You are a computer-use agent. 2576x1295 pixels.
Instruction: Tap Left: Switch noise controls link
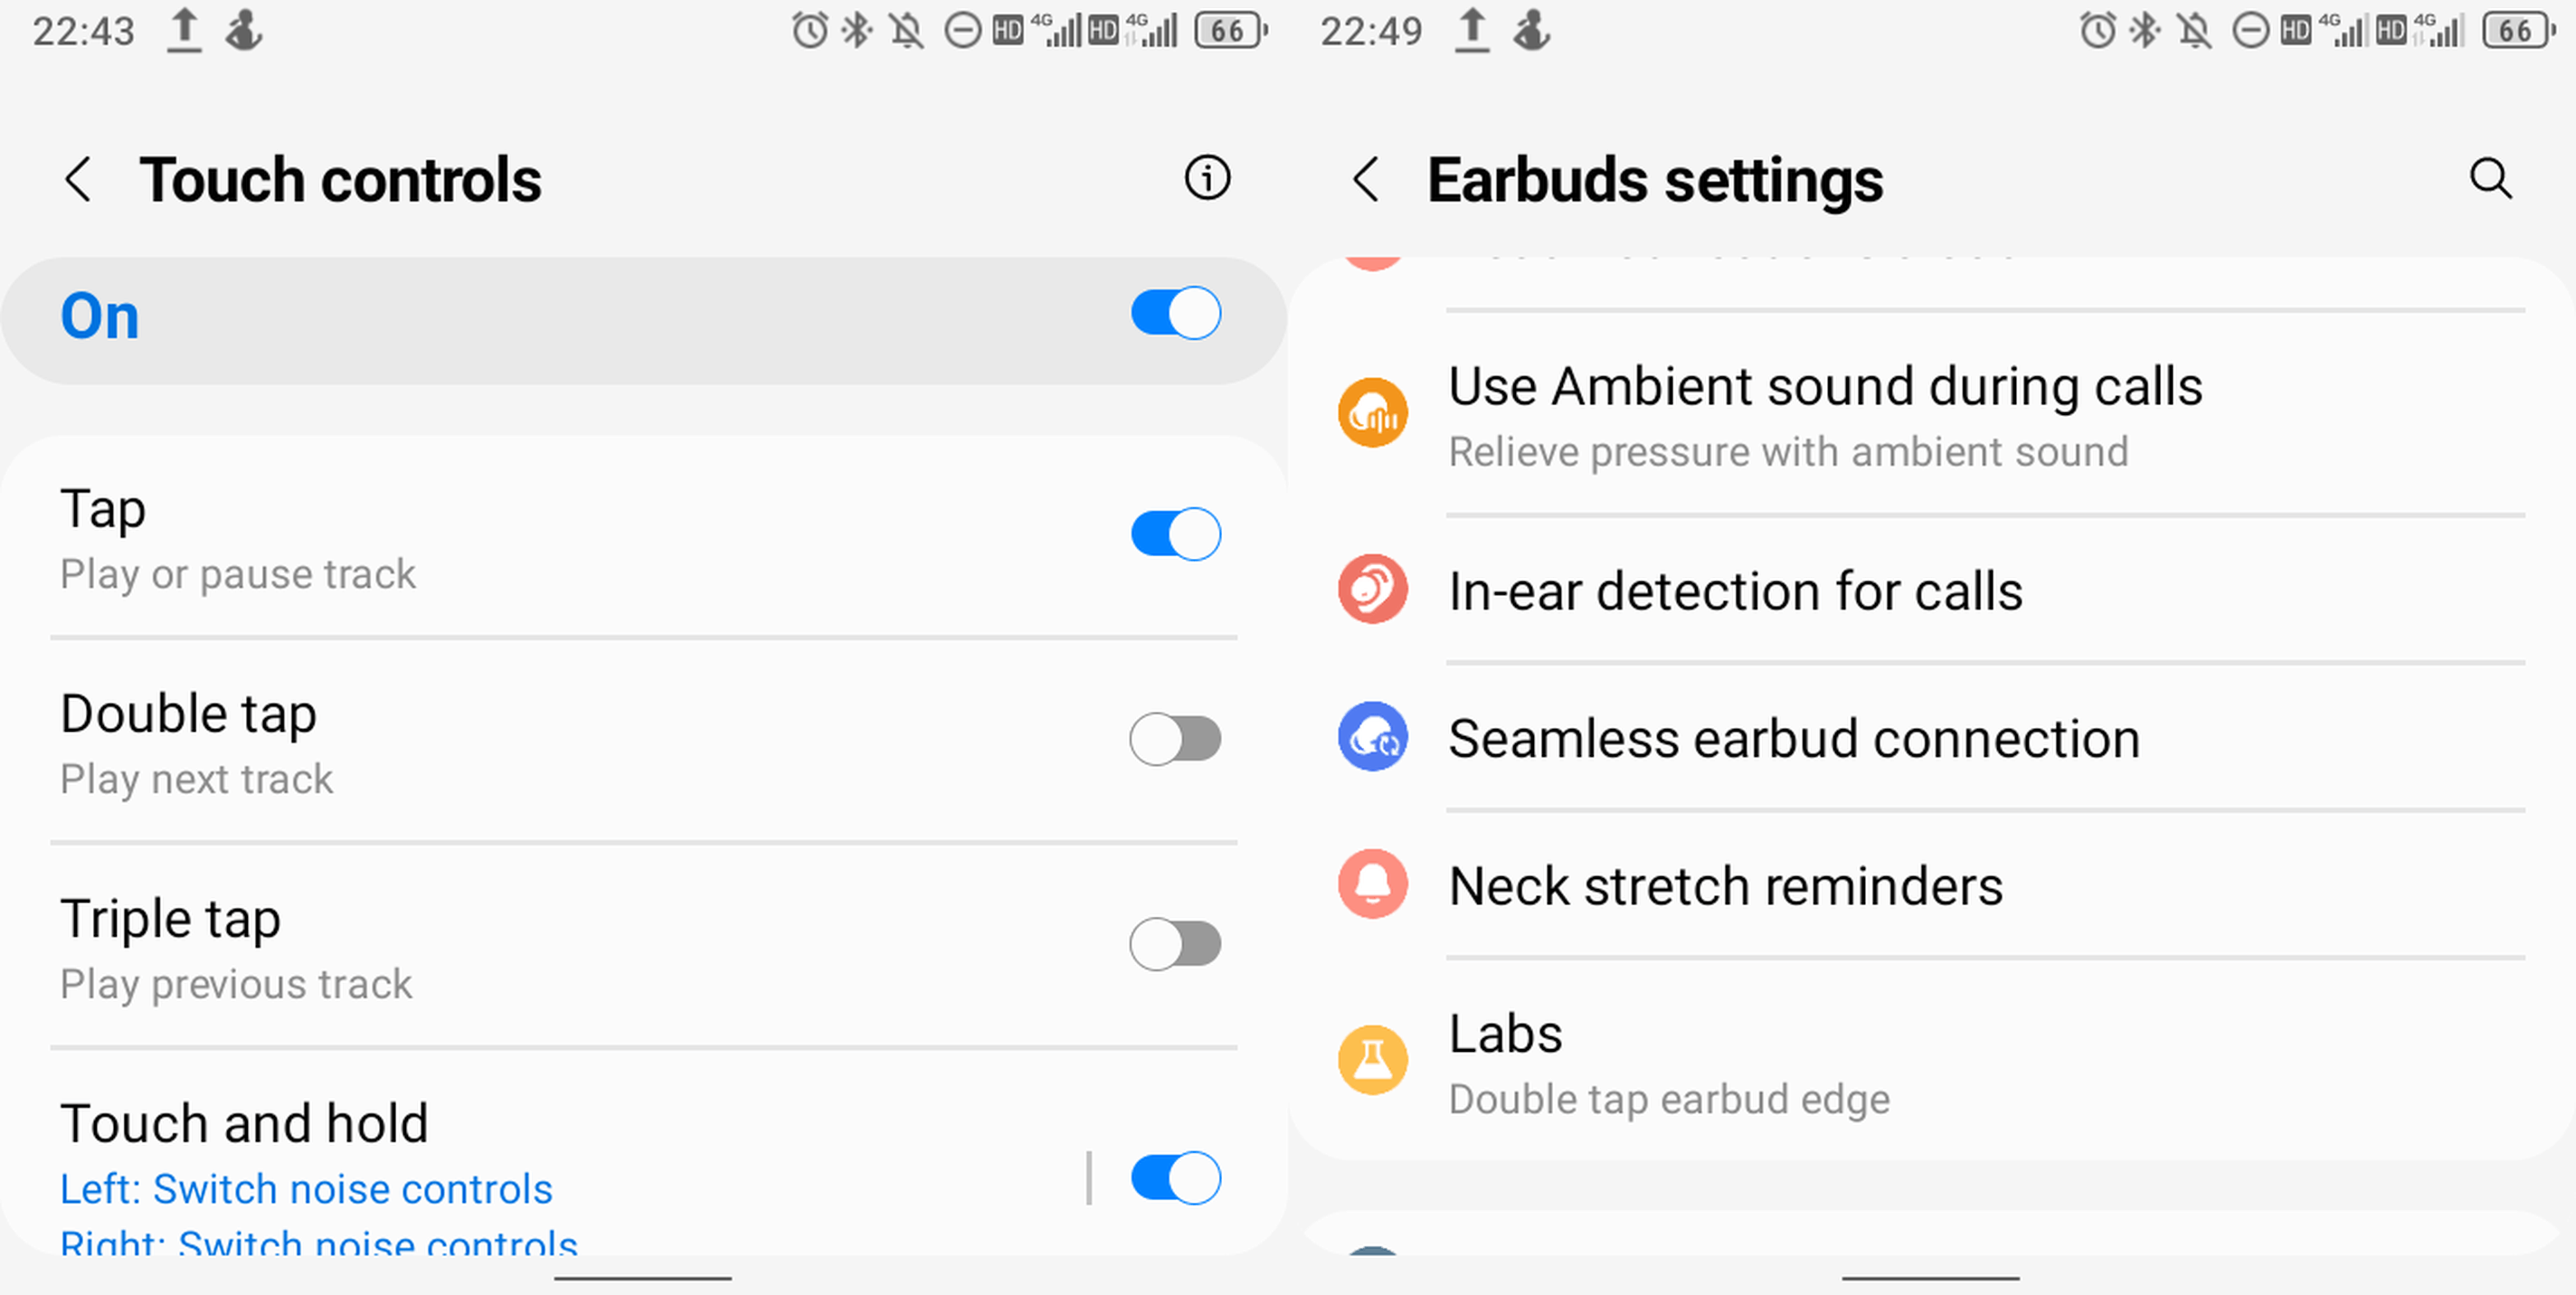pyautogui.click(x=306, y=1189)
